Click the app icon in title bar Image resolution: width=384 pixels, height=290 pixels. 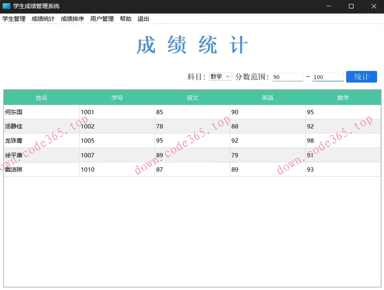point(6,6)
